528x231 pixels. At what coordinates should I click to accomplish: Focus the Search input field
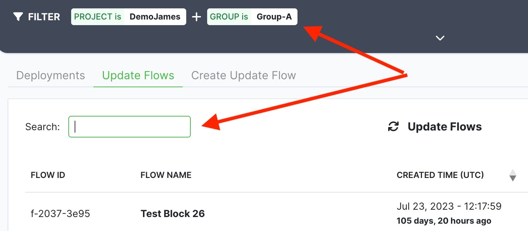(x=129, y=127)
